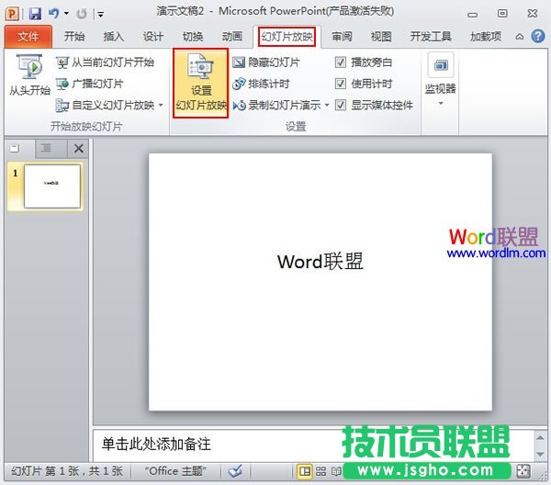Expand the 监视器 group dropdown arrow
Screen dimensions: 551x485
441,104
